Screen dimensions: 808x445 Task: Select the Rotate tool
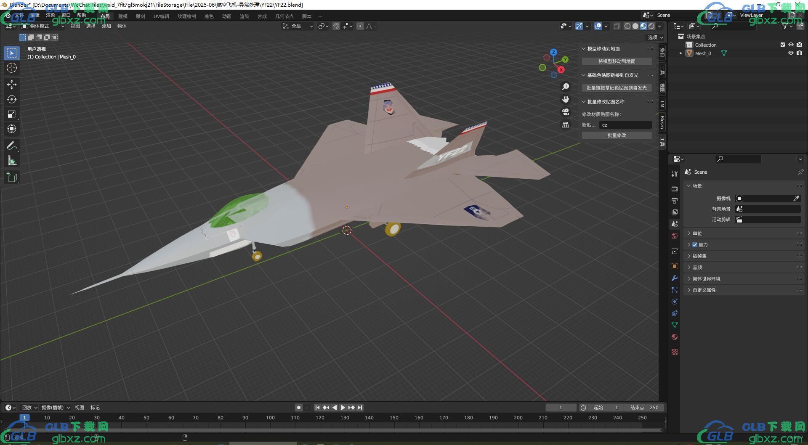coord(12,99)
